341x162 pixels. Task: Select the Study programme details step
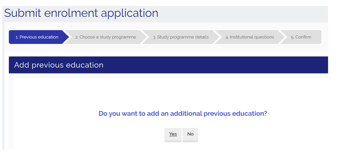coord(180,37)
